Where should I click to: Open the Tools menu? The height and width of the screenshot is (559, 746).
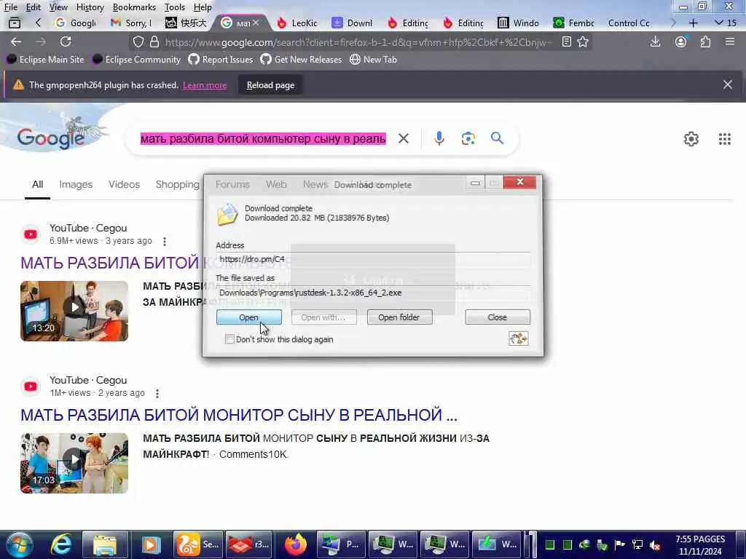(175, 7)
